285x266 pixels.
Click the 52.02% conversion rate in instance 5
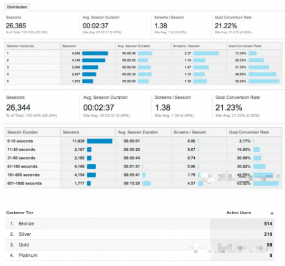coord(241,81)
